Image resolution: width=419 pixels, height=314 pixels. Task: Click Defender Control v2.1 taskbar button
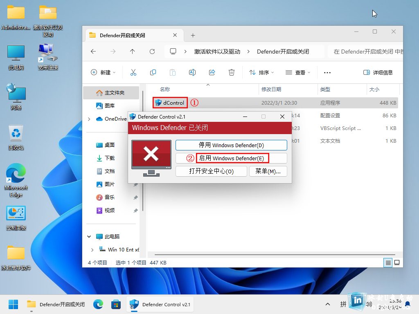click(x=160, y=304)
